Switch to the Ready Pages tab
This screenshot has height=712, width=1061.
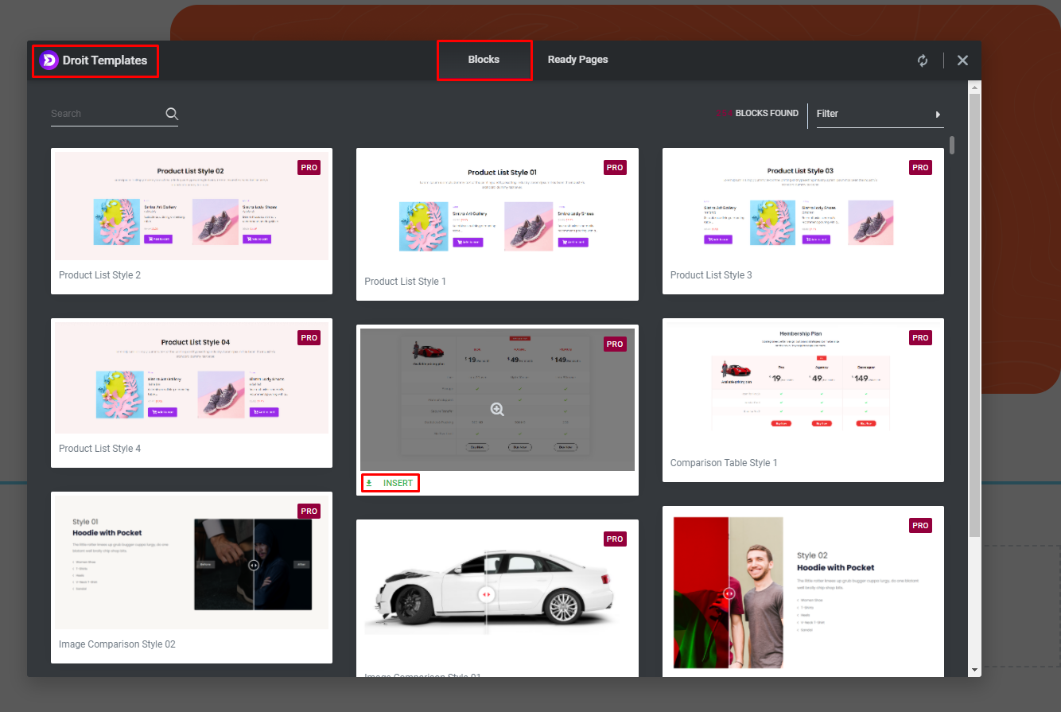click(x=577, y=60)
